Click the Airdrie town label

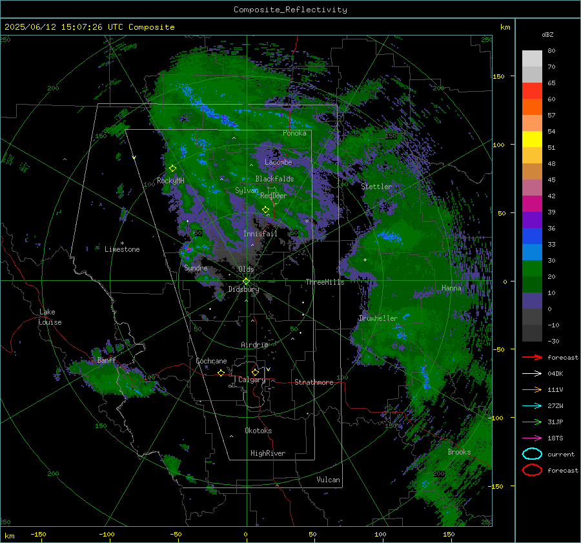coord(254,345)
